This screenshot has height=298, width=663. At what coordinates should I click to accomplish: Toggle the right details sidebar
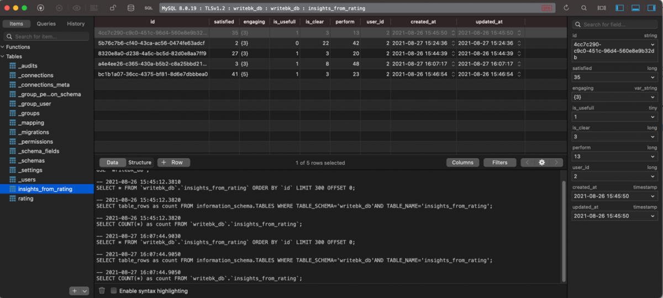click(651, 8)
